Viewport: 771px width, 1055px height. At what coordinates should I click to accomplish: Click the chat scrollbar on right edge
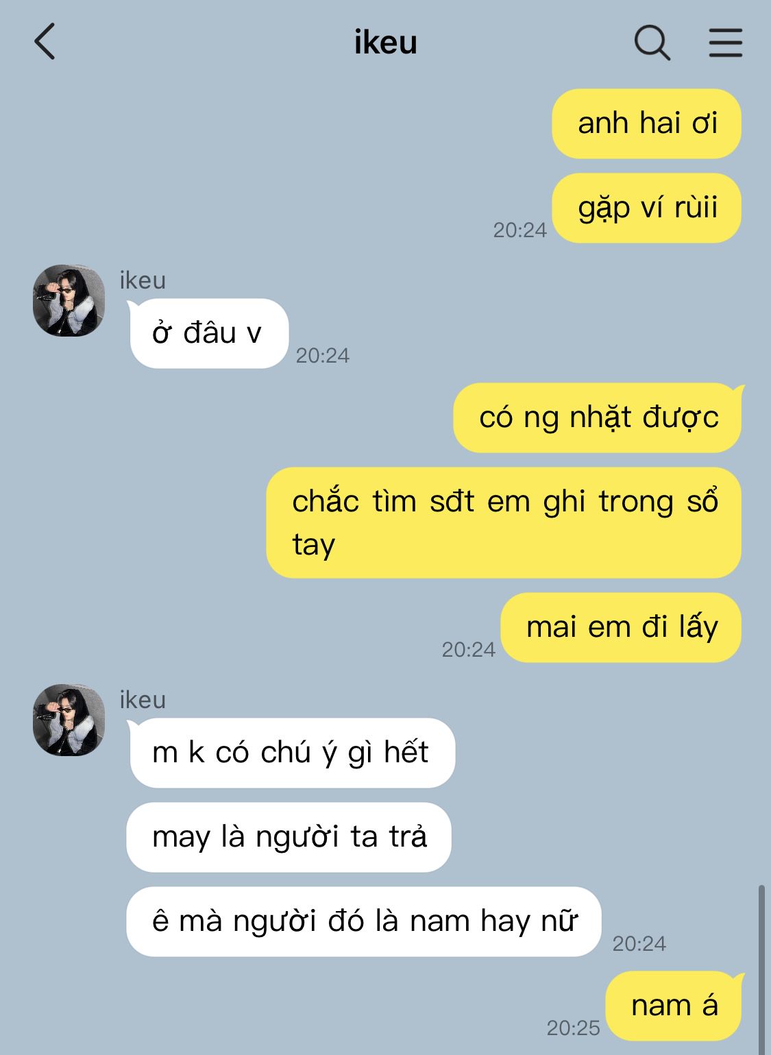[761, 969]
